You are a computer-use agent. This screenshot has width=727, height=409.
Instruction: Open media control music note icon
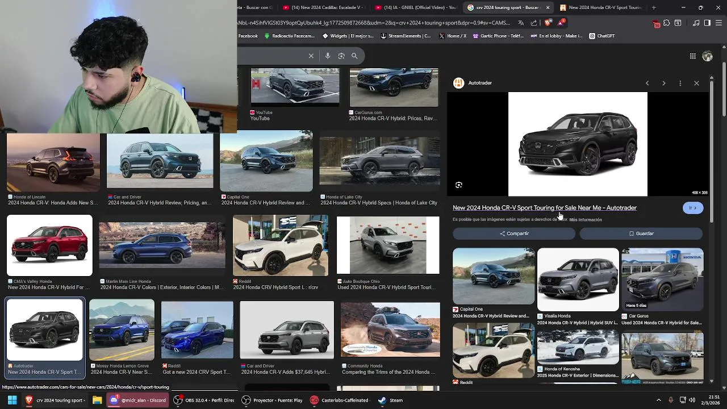point(696,23)
